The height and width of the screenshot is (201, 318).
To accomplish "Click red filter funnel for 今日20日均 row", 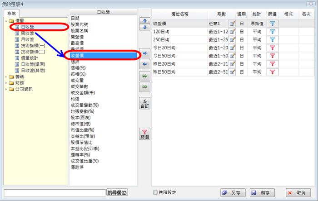I will point(273,48).
